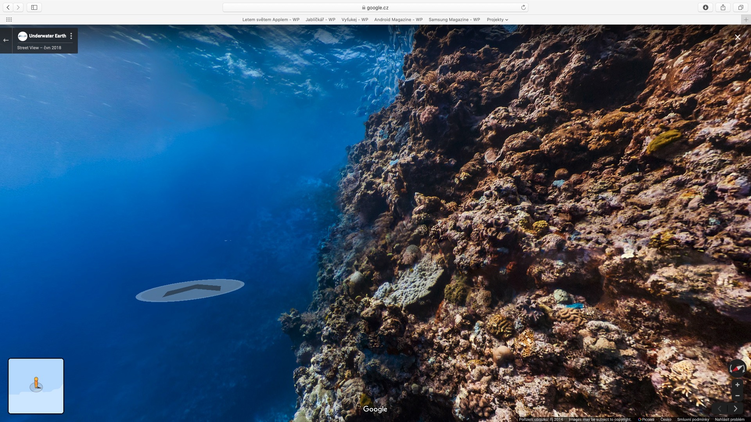Image resolution: width=751 pixels, height=422 pixels.
Task: Click the compass to reset heading
Action: tap(737, 368)
